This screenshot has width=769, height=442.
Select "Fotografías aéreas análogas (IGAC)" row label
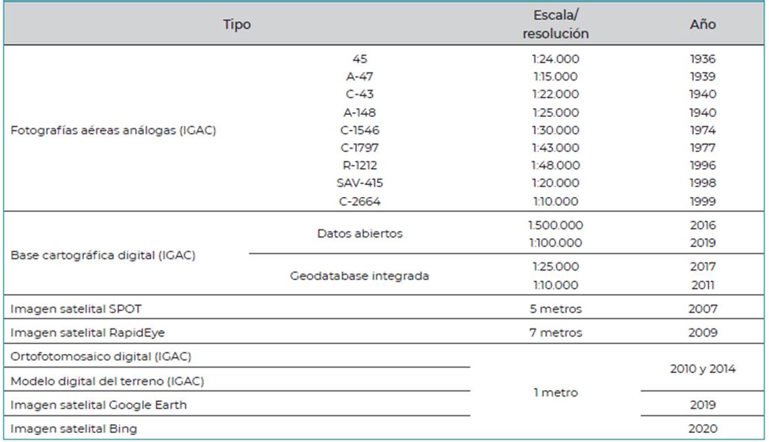click(x=113, y=130)
